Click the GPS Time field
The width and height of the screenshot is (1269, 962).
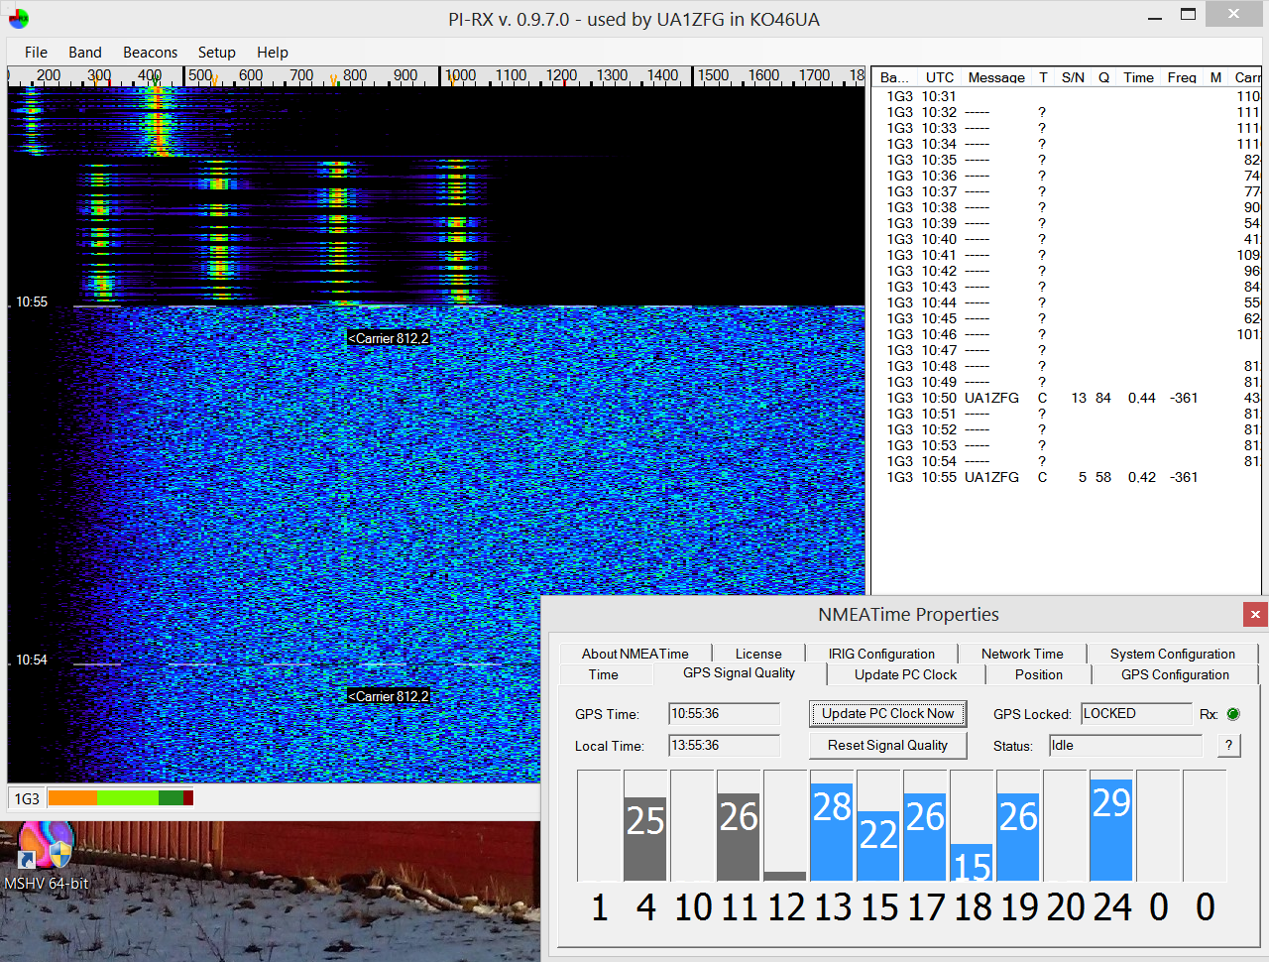tap(724, 714)
